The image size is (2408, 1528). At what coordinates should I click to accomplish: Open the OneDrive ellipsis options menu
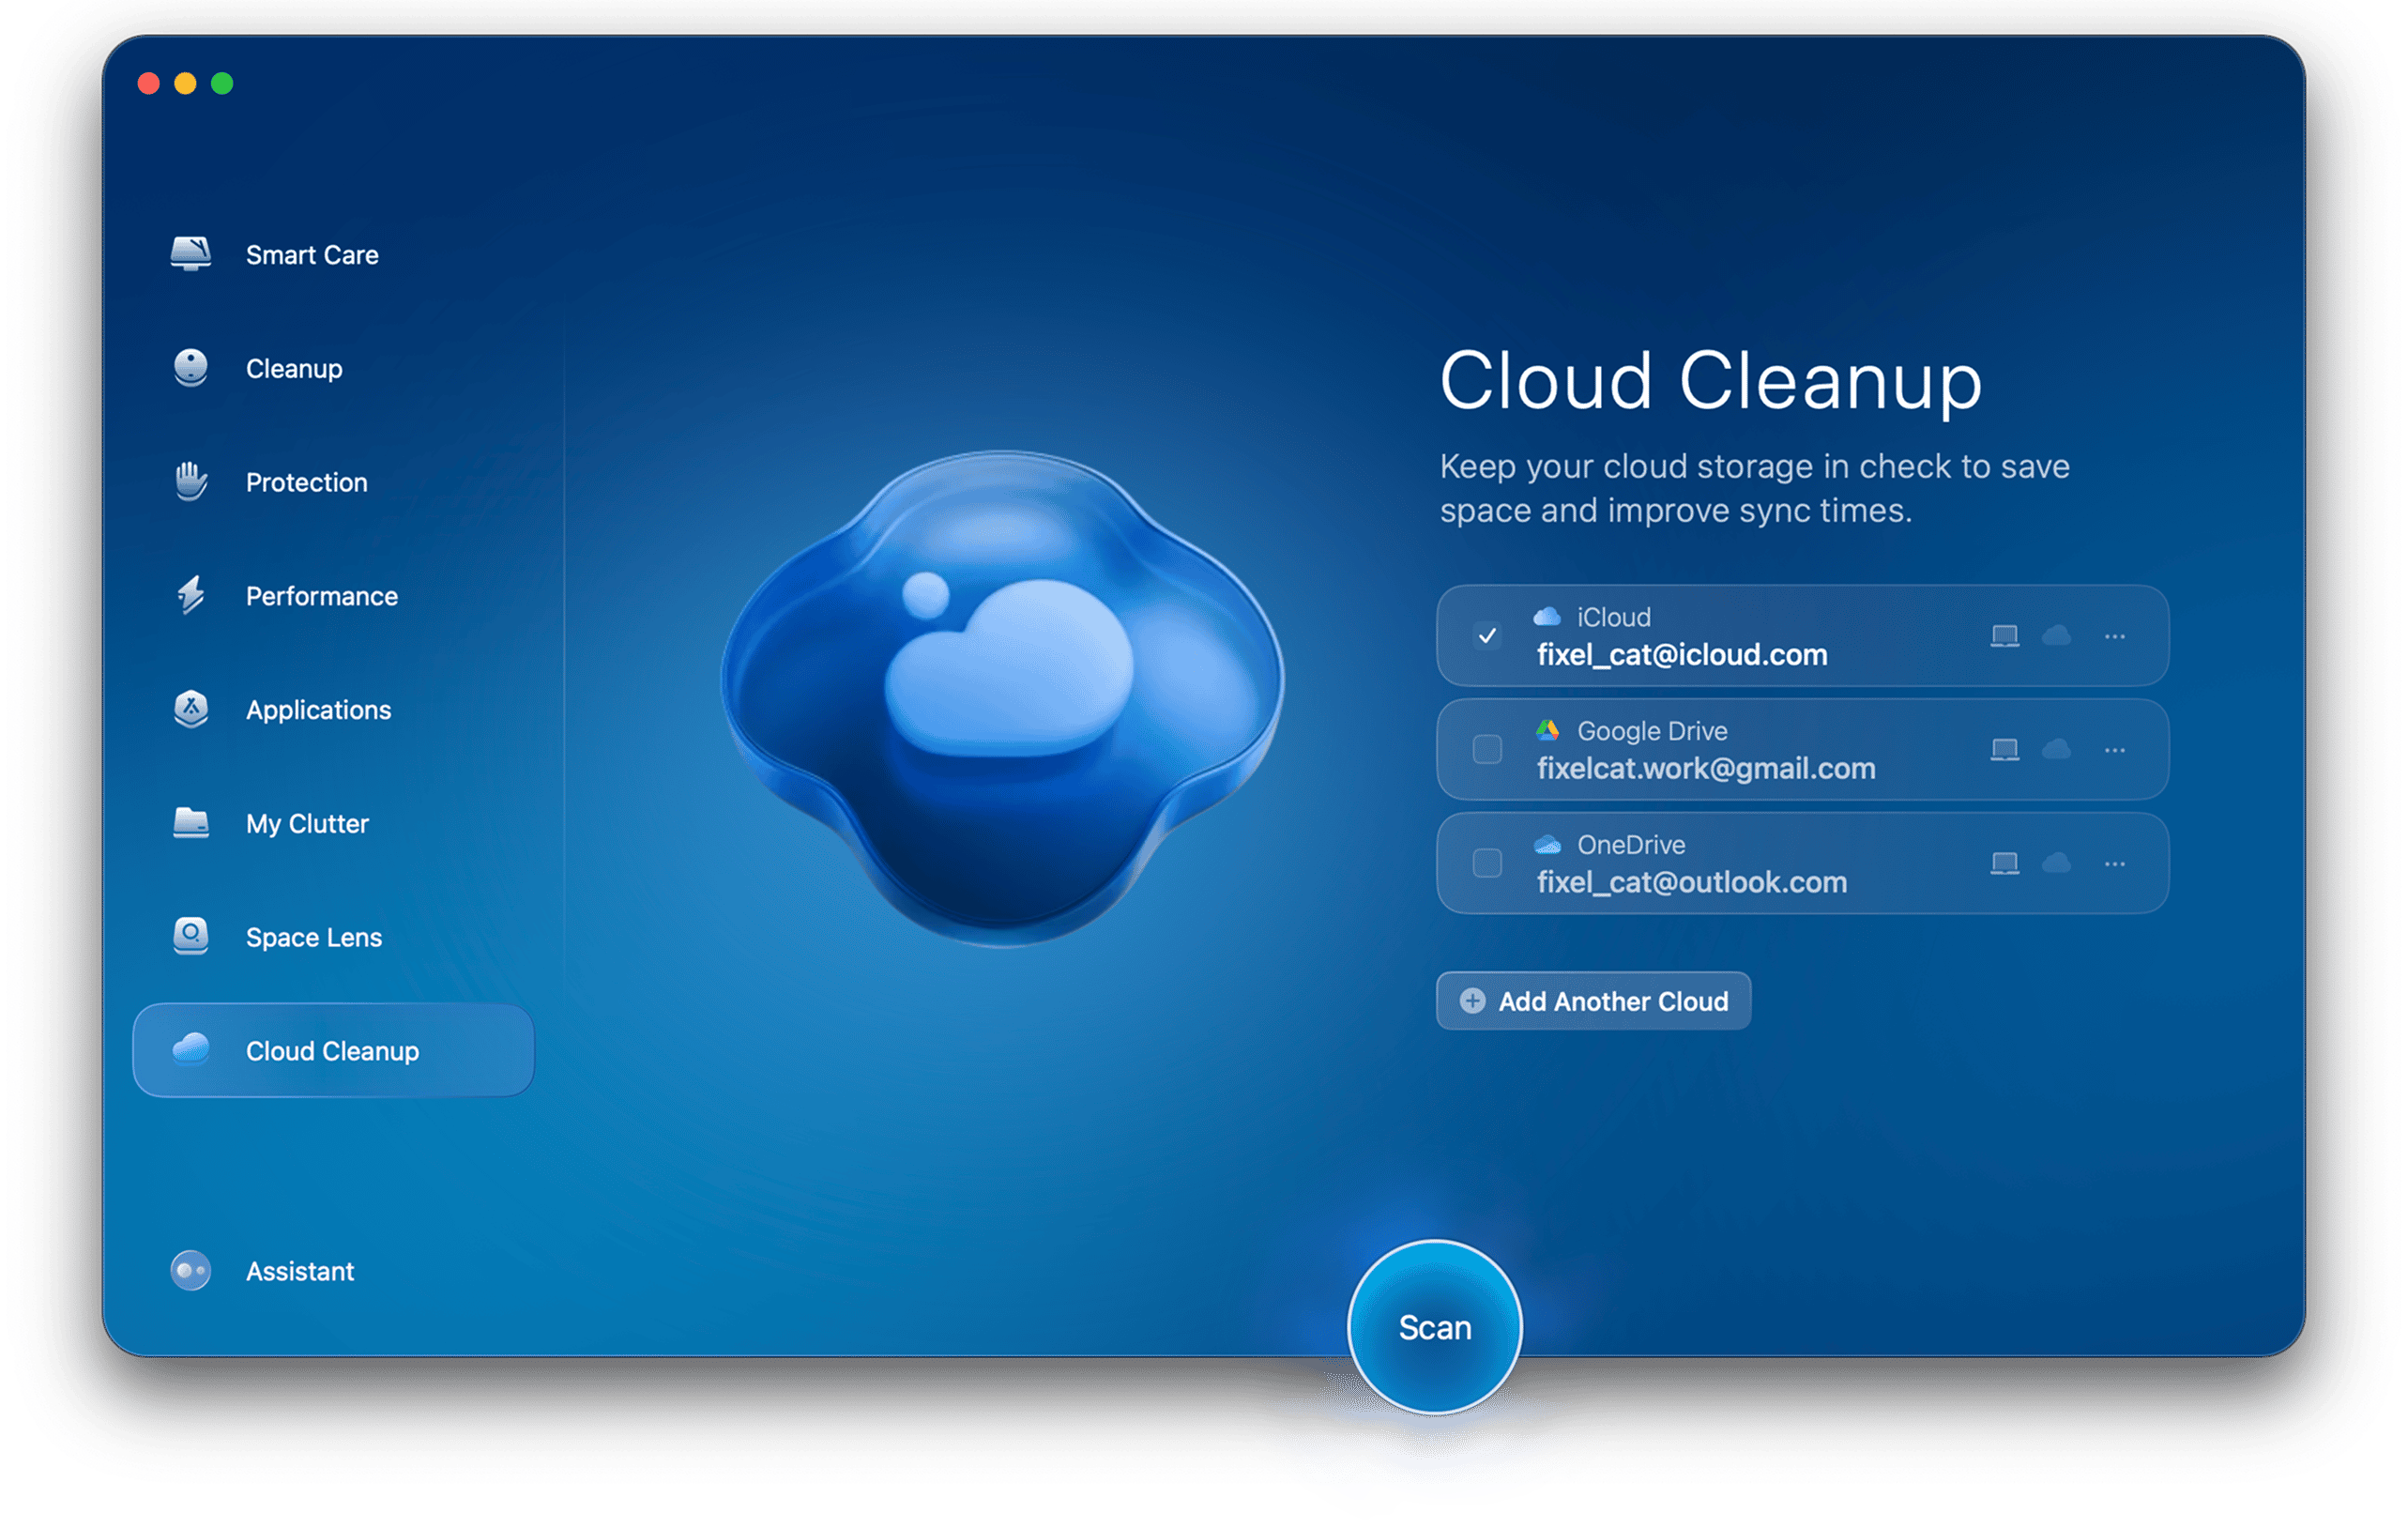click(x=2114, y=863)
